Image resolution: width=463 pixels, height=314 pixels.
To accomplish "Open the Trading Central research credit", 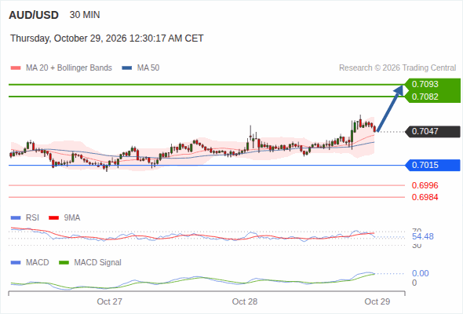I will (x=397, y=68).
